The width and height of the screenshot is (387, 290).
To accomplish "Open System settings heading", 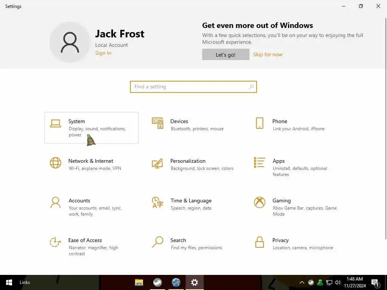I will [76, 121].
